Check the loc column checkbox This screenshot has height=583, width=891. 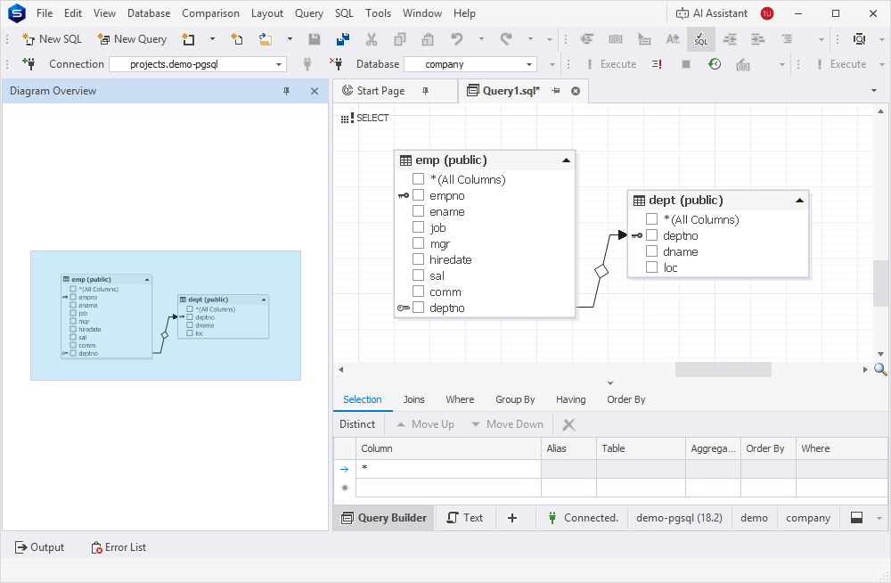coord(652,267)
